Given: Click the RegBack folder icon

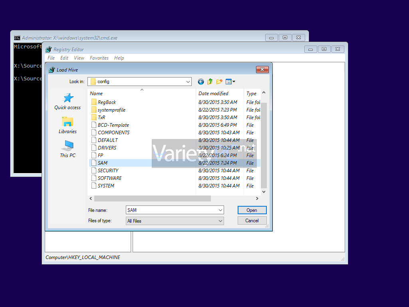Looking at the screenshot, I should tap(94, 102).
